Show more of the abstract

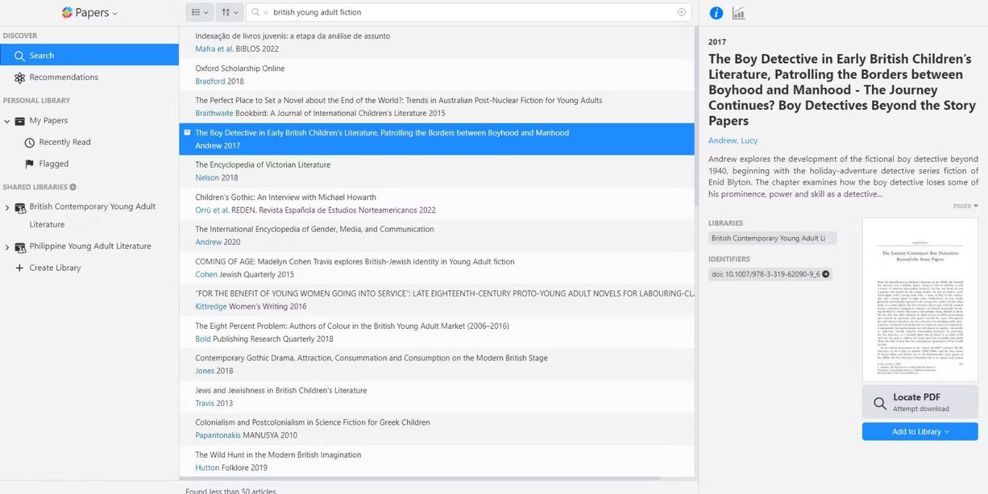(x=965, y=206)
